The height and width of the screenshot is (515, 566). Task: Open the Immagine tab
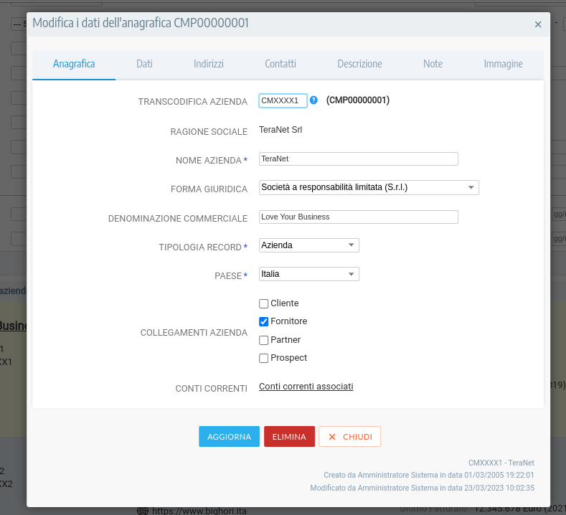pyautogui.click(x=503, y=64)
